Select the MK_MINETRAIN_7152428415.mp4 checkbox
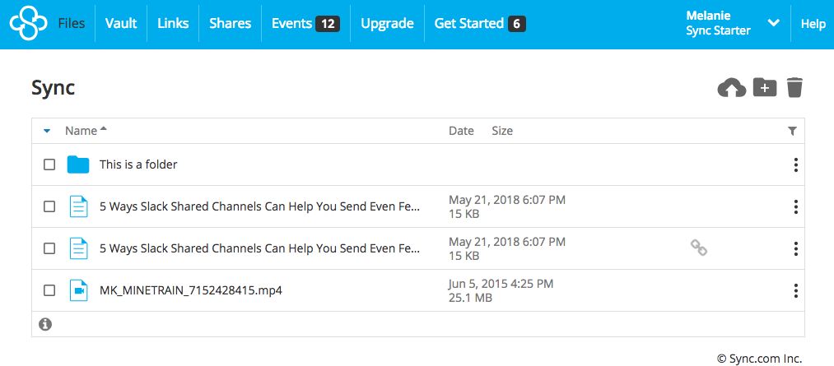Viewport: 834px width, 366px height. tap(49, 290)
